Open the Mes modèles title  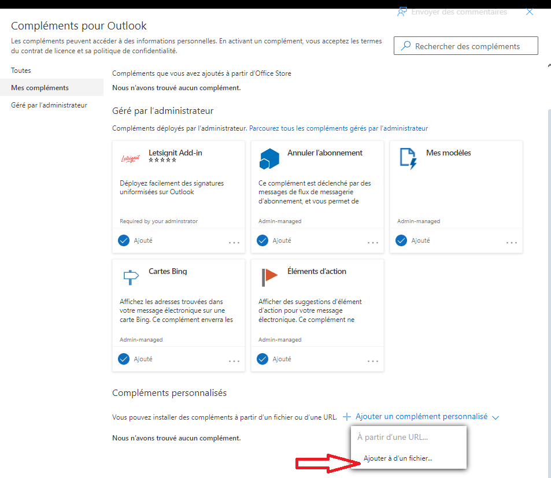coord(449,153)
